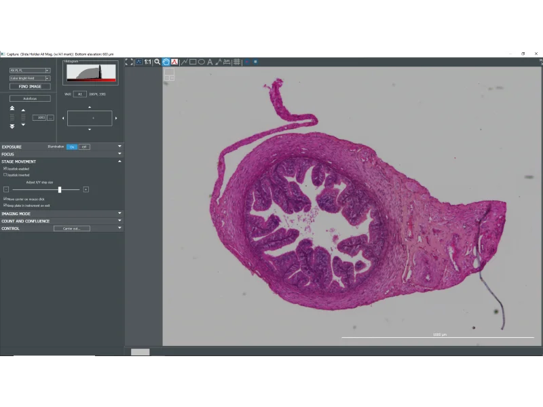543x407 pixels.
Task: Click the stage position map rectangle
Action: tap(90, 118)
